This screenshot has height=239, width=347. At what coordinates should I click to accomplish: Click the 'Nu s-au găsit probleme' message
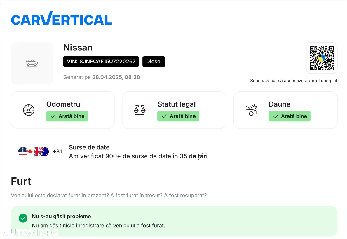click(x=61, y=217)
